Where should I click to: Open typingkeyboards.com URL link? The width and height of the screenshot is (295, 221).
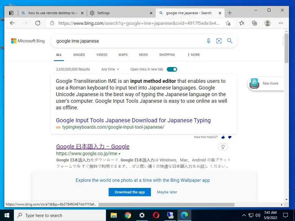pos(113,127)
